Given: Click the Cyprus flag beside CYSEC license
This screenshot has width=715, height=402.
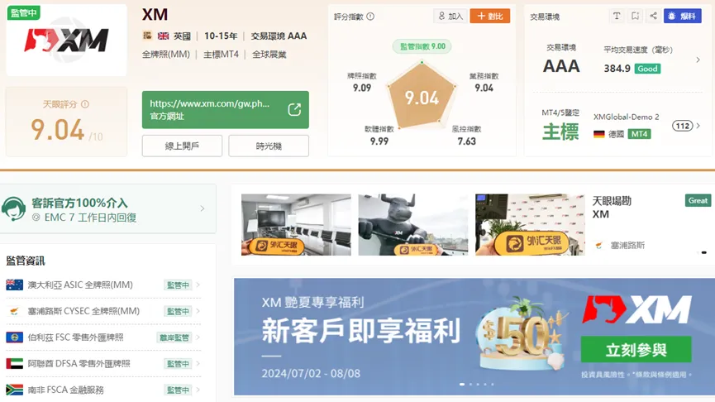Looking at the screenshot, I should (x=15, y=311).
